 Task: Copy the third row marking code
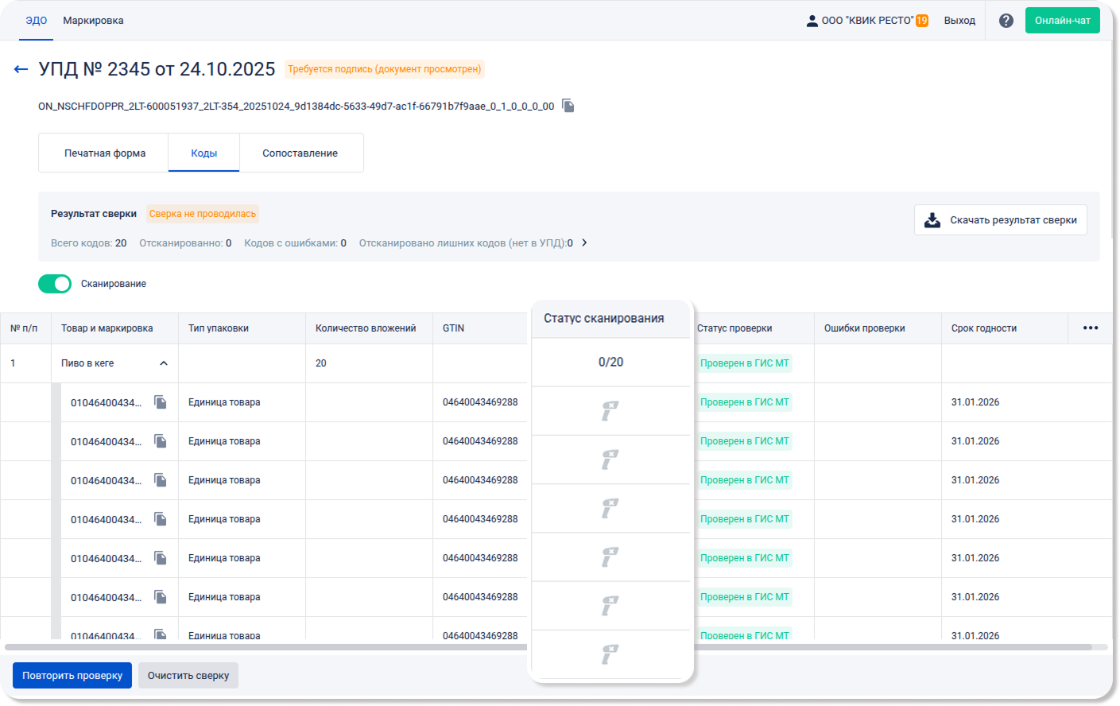click(x=161, y=480)
